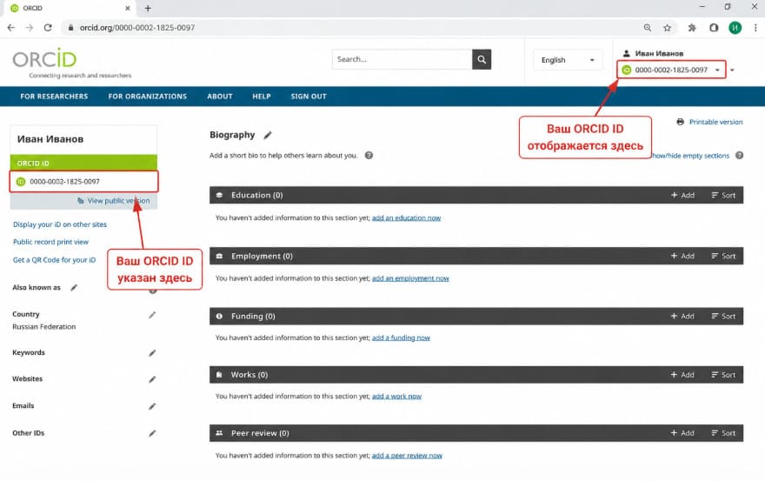Add a Works entry
This screenshot has width=765, height=481.
click(682, 375)
